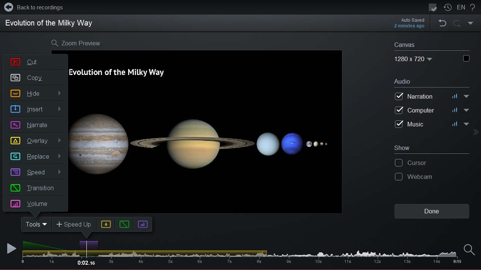Adjust the Computer audio volume control
Image resolution: width=481 pixels, height=270 pixels.
point(454,110)
